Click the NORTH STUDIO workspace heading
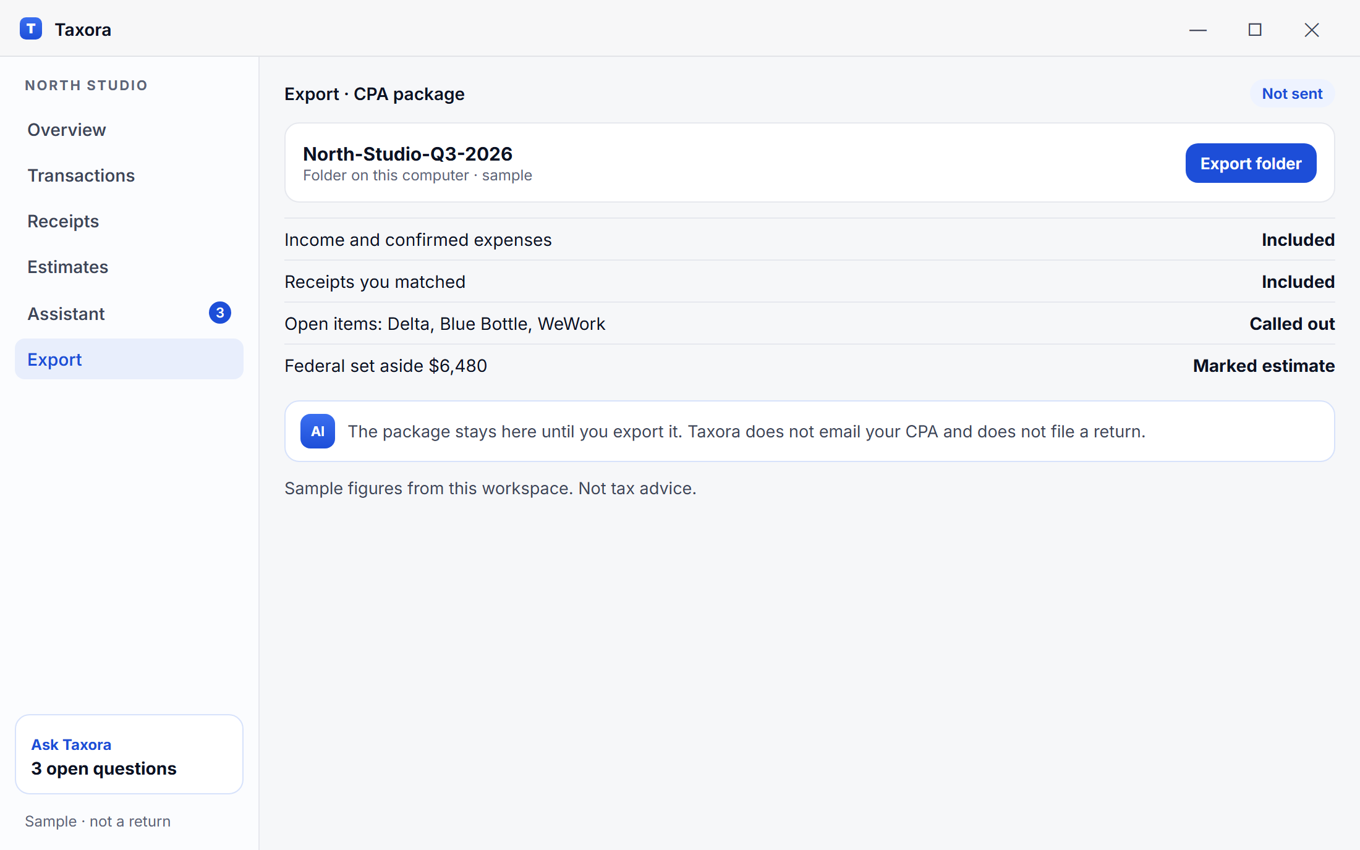The height and width of the screenshot is (850, 1360). pyautogui.click(x=87, y=85)
